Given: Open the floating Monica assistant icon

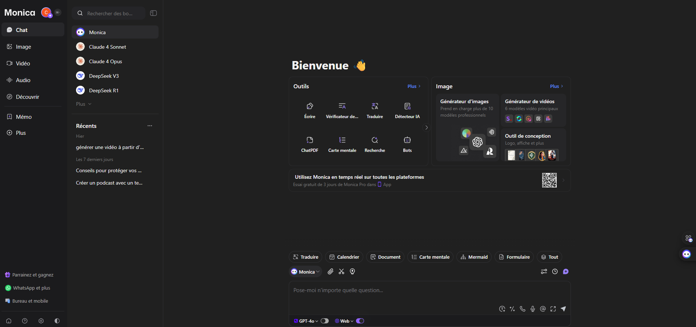Looking at the screenshot, I should click(687, 254).
